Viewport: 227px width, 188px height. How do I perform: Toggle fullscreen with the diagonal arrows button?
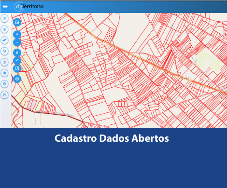pos(17,60)
